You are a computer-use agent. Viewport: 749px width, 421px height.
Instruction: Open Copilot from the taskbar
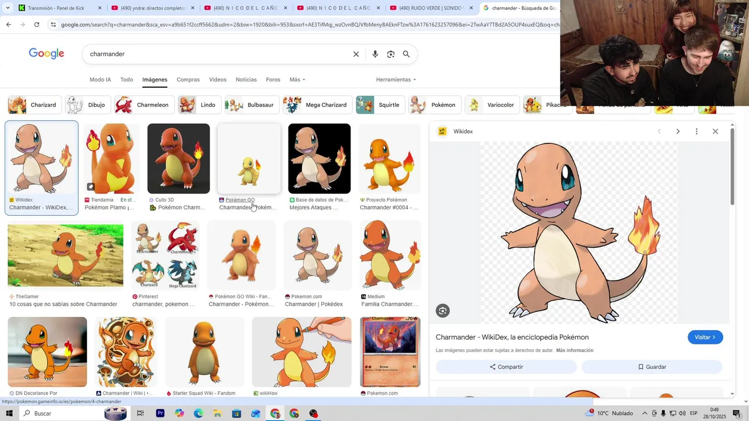click(x=179, y=413)
